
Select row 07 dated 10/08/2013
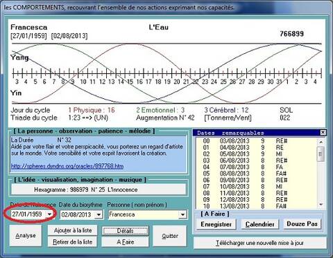tap(256, 186)
